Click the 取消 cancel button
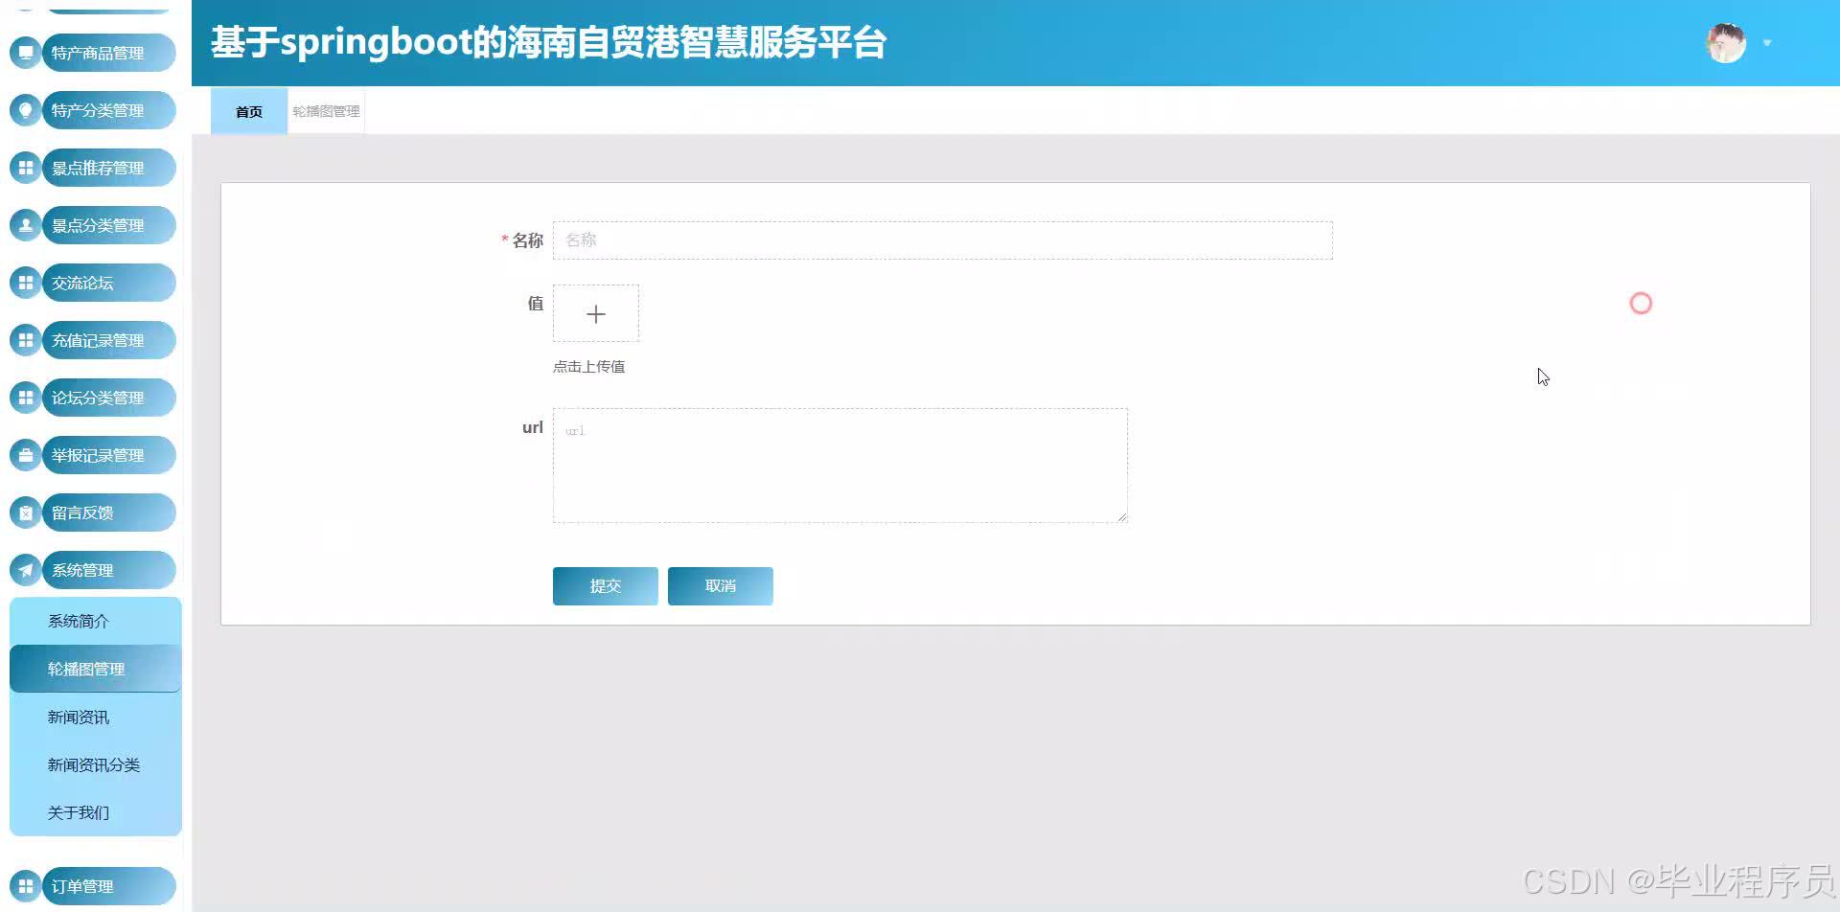Image resolution: width=1840 pixels, height=912 pixels. point(720,585)
